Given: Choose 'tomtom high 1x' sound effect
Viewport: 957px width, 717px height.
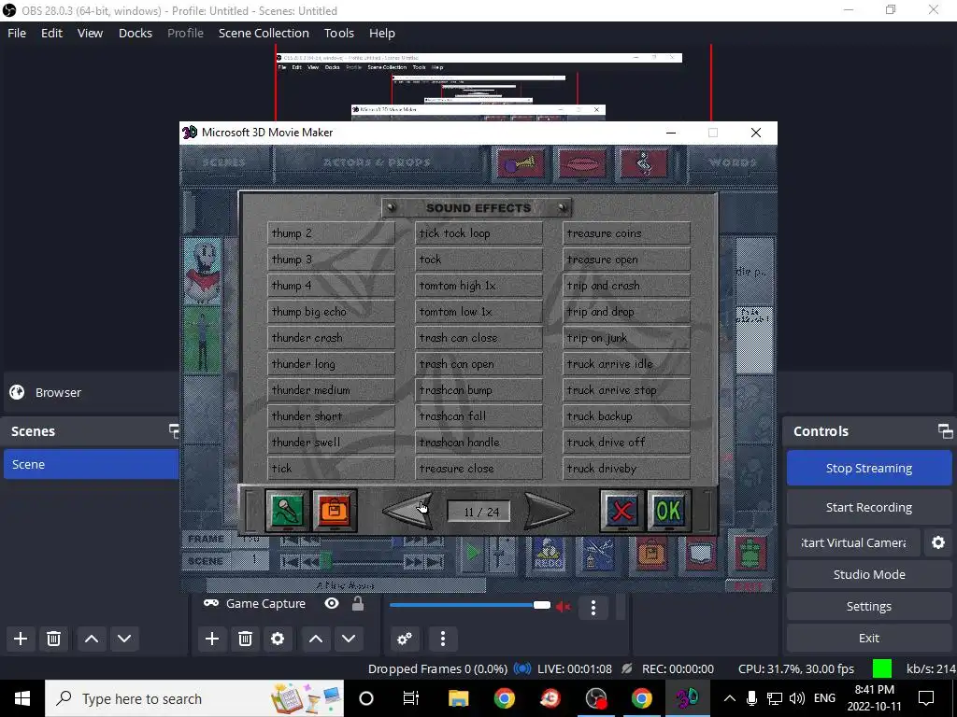Looking at the screenshot, I should 478,286.
